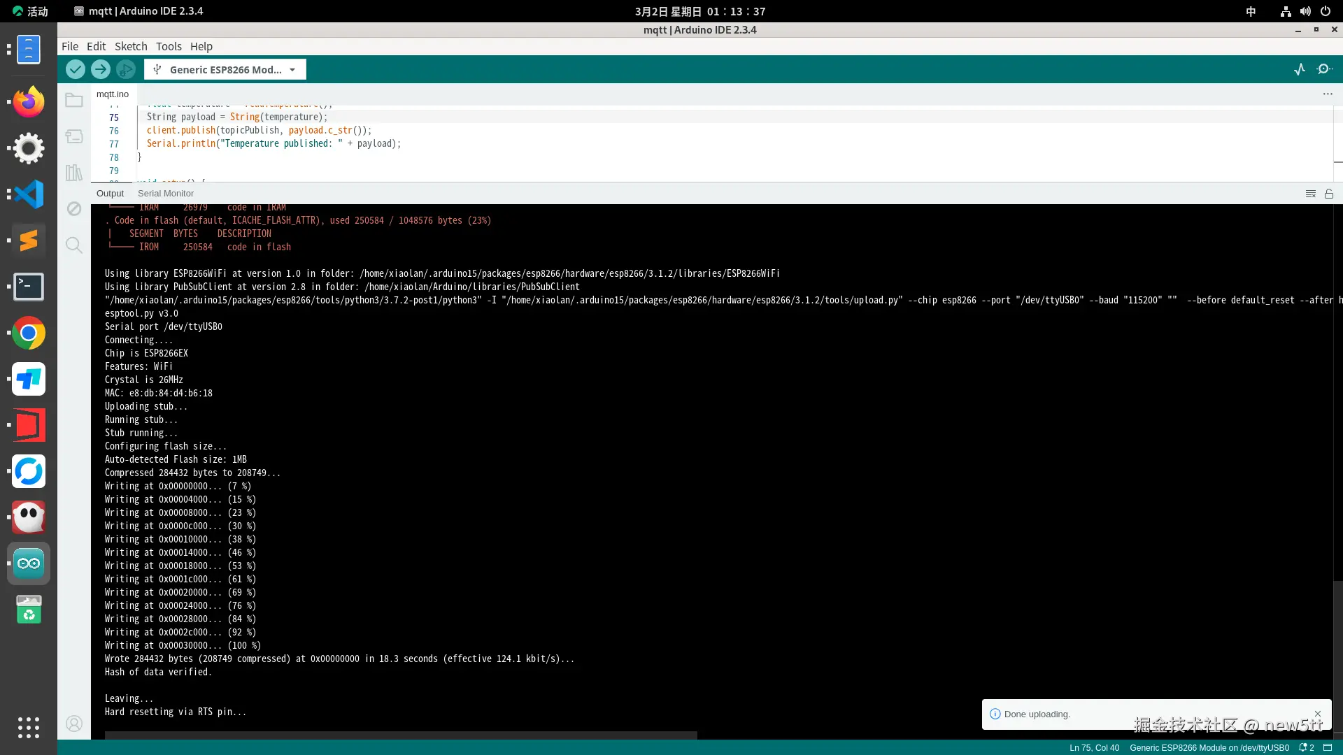Start the debugger from the toolbar

point(126,69)
